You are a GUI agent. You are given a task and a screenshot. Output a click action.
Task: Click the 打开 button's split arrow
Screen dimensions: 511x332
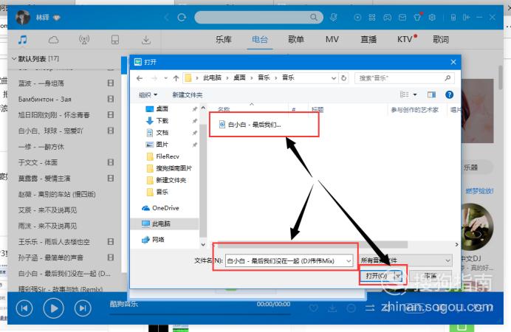[398, 276]
